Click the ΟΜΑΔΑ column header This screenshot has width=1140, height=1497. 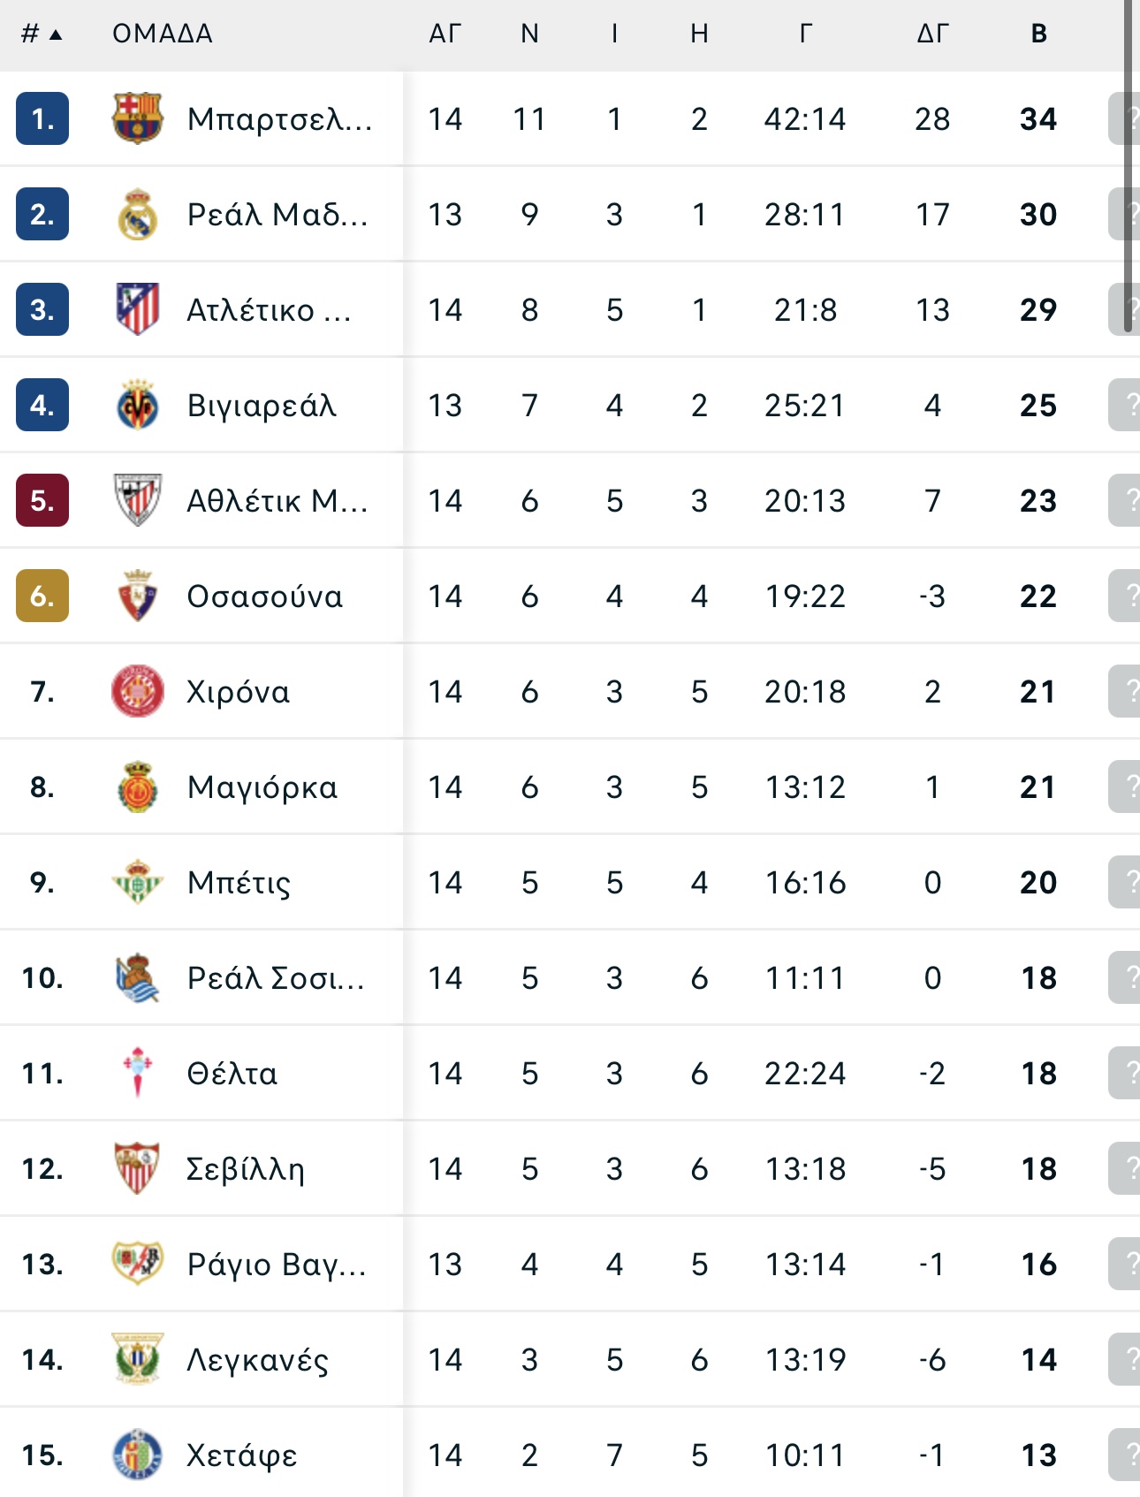163,34
